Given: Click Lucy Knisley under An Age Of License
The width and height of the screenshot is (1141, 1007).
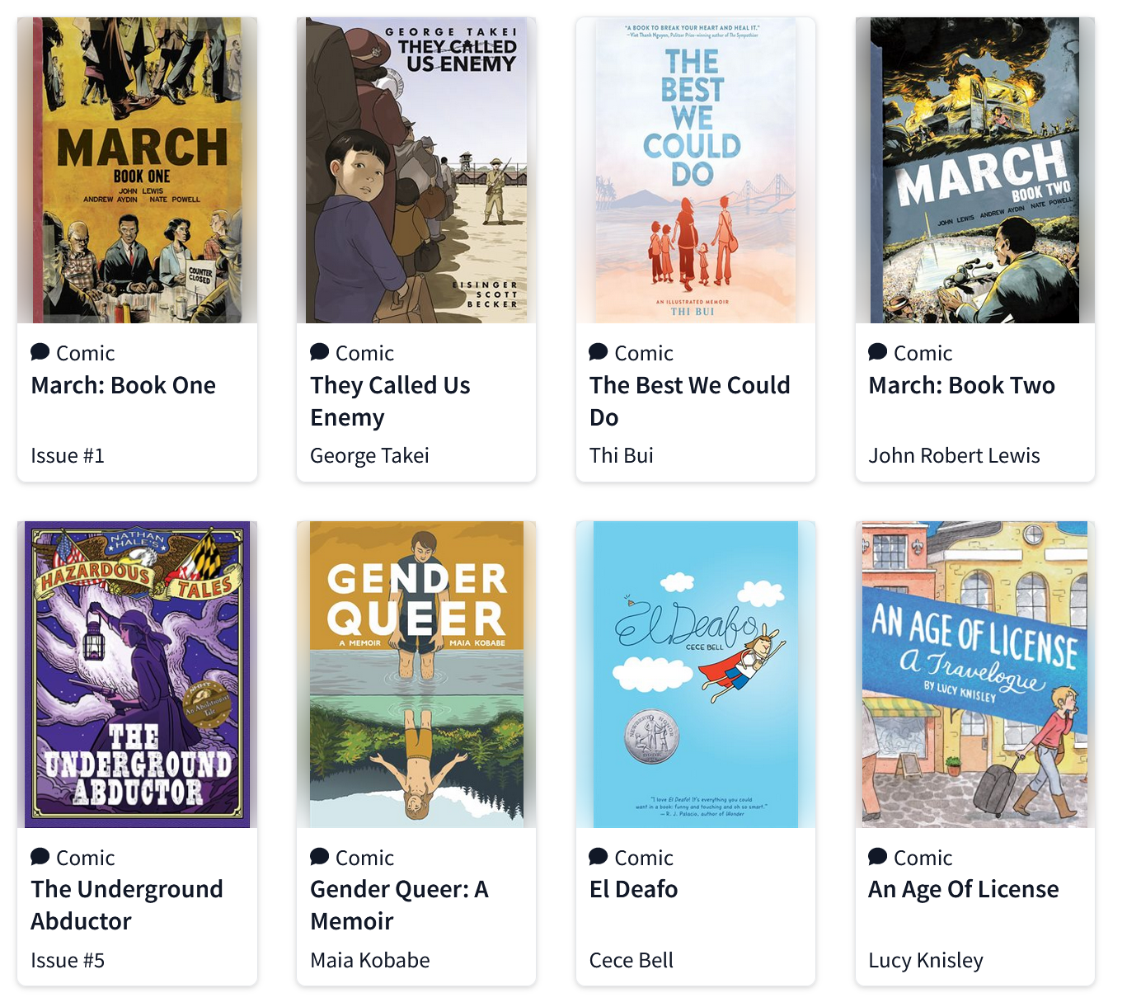Looking at the screenshot, I should click(926, 959).
